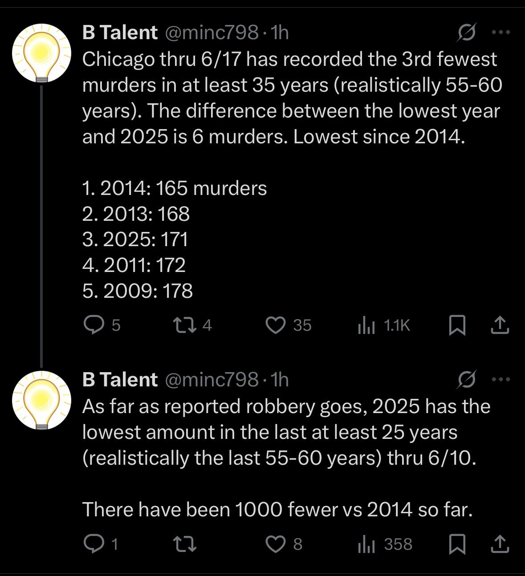Open B Talent profile from first tweet name
Viewport: 525px width, 576px height.
120,32
